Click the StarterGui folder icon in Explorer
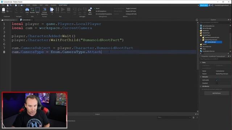 [201, 30]
